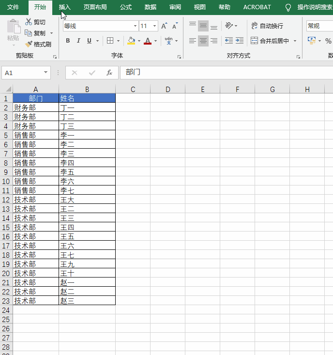This screenshot has height=355, width=333.
Task: Click the formula bar input field
Action: tap(227, 73)
